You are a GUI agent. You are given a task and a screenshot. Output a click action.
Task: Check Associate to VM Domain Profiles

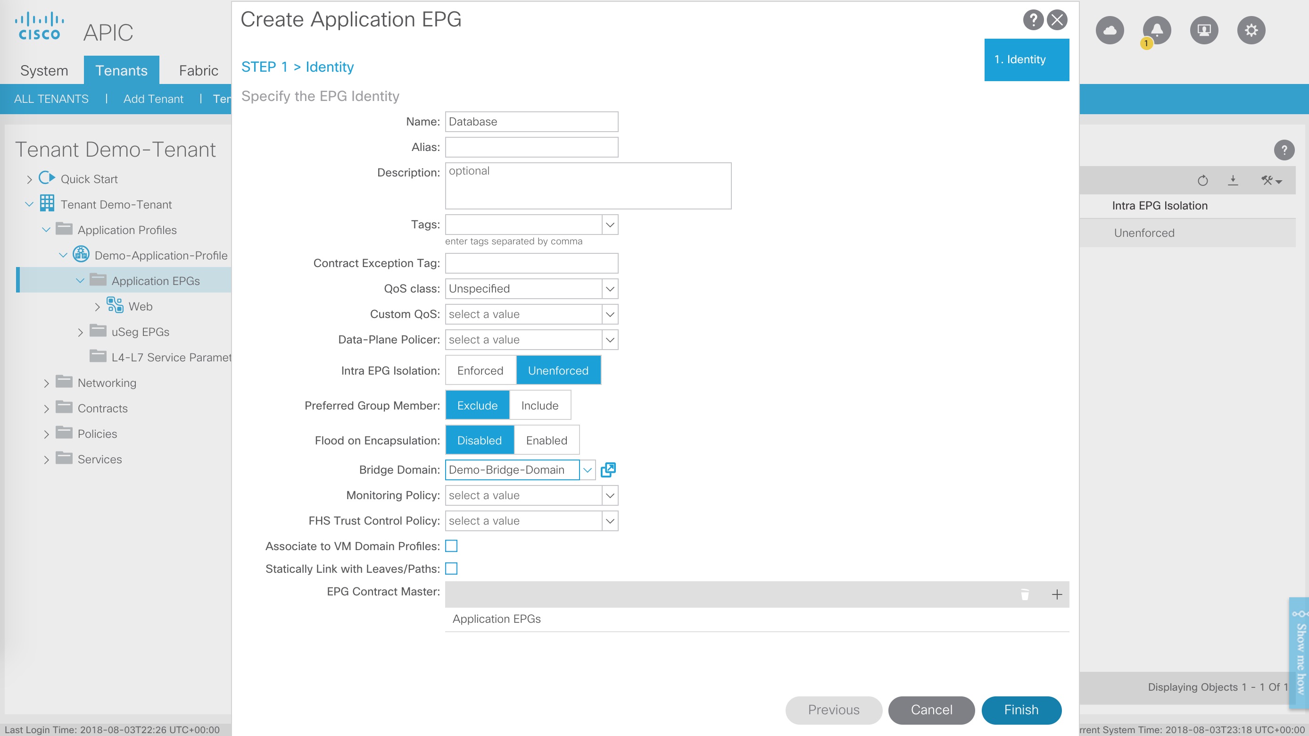451,546
